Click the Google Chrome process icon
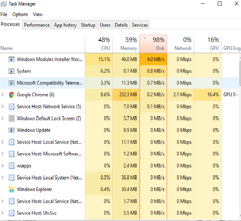241x221 pixels. [x=11, y=95]
